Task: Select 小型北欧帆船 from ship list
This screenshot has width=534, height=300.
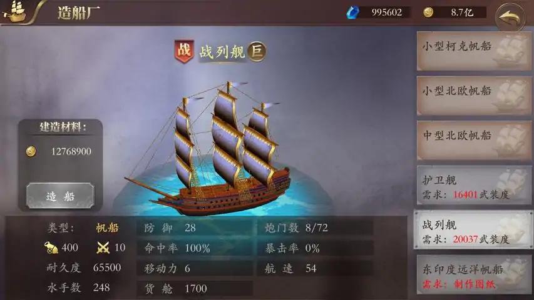Action: click(x=474, y=96)
